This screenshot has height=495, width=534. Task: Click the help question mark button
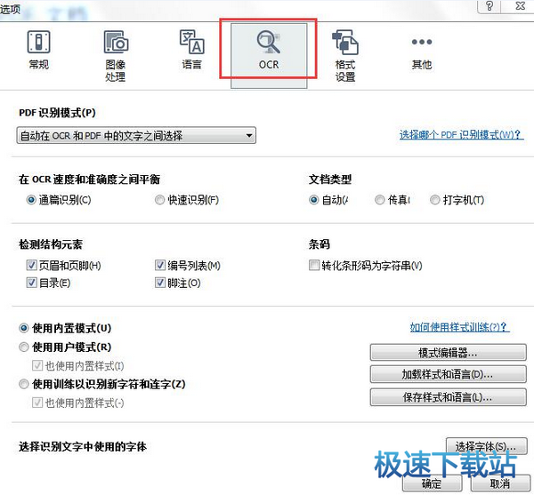pos(489,6)
